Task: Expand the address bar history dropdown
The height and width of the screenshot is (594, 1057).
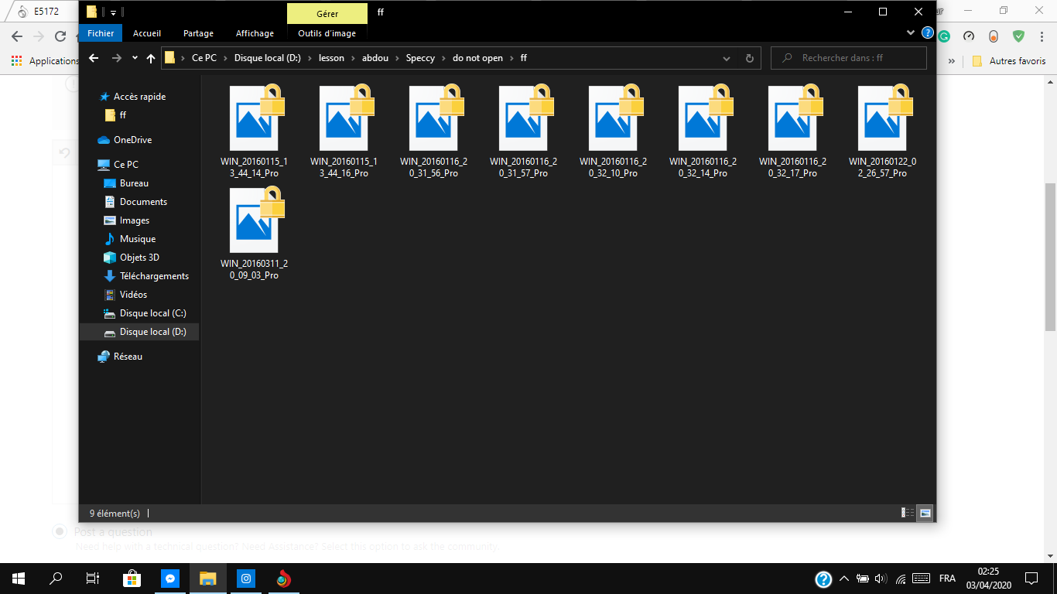Action: pos(726,58)
